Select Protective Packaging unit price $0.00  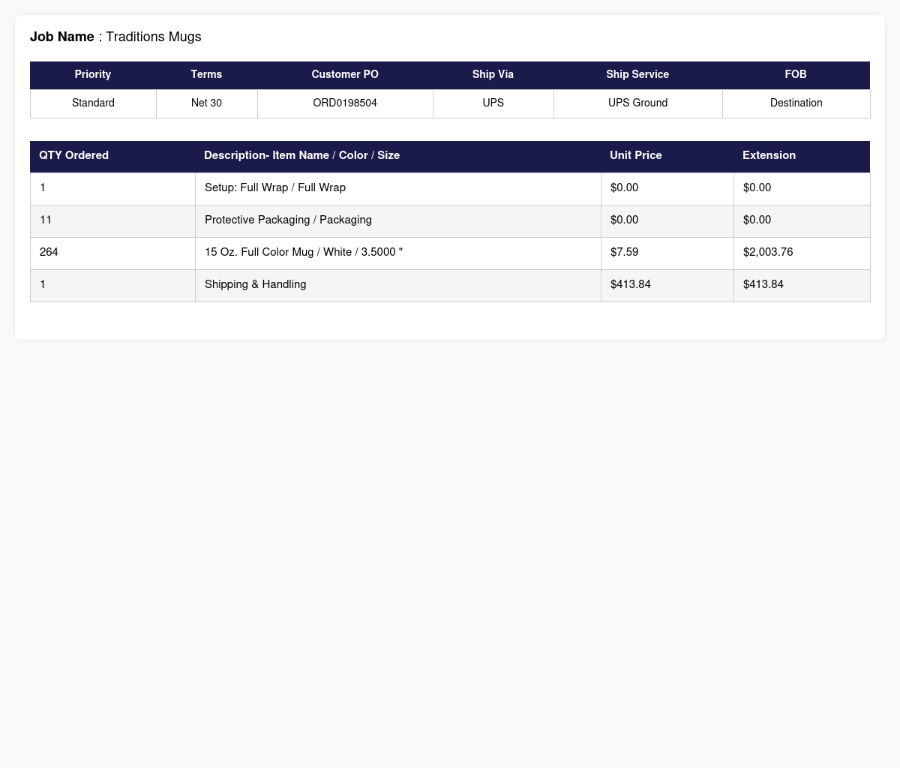[667, 220]
